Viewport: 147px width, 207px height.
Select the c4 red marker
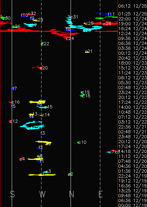click(21, 159)
